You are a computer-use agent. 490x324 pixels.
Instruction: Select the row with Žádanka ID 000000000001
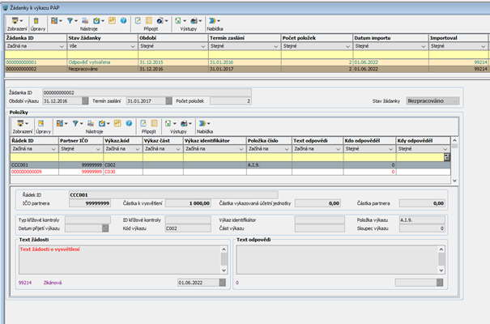[32, 62]
